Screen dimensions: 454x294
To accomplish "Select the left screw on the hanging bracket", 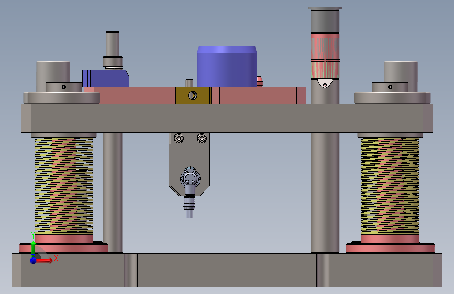I will click(x=179, y=138).
